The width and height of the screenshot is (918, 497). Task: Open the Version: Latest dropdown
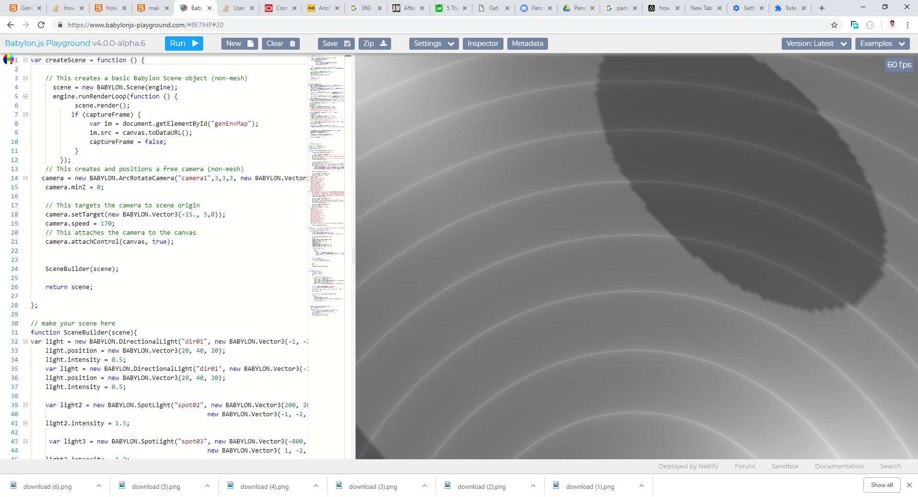pyautogui.click(x=816, y=43)
